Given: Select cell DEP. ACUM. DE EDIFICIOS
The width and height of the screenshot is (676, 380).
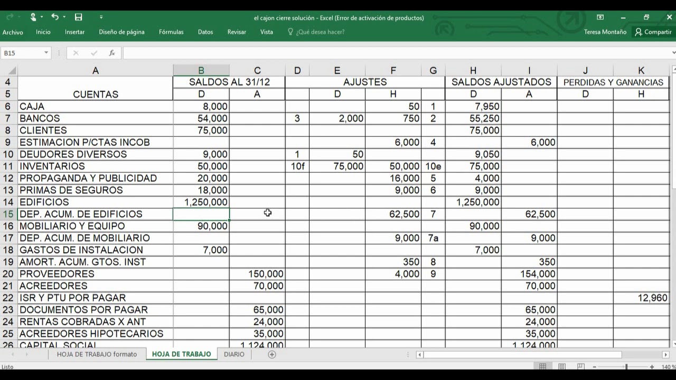Looking at the screenshot, I should pos(95,214).
